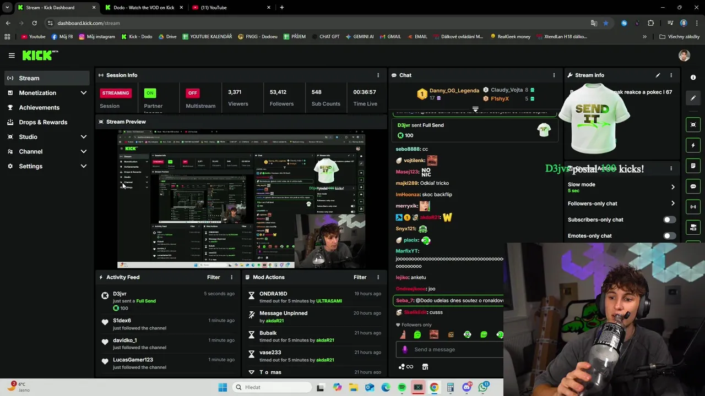Toggle the Partner ON indicator
Viewport: 705px width, 396px height.
pyautogui.click(x=150, y=93)
